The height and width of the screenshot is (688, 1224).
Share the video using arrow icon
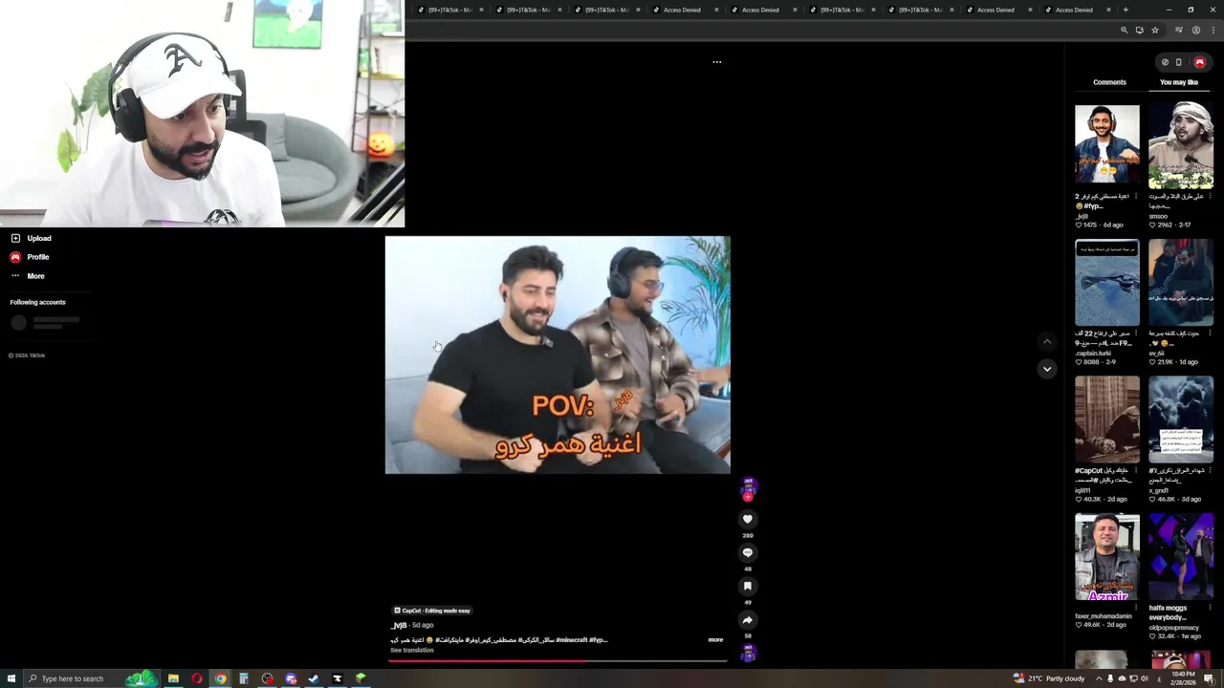tap(748, 619)
